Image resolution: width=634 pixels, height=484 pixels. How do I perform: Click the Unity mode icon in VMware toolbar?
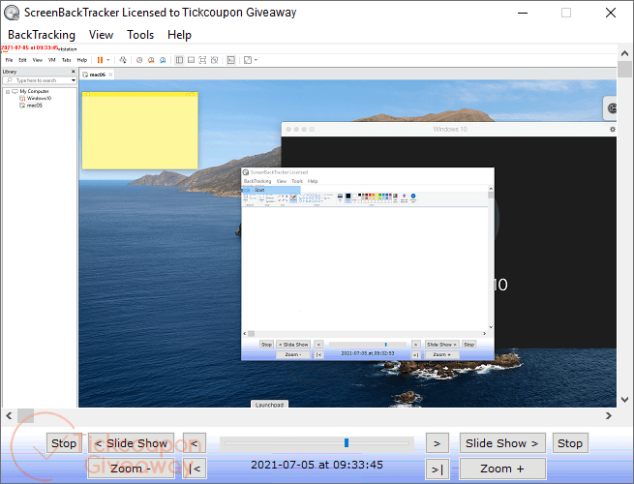[214, 60]
